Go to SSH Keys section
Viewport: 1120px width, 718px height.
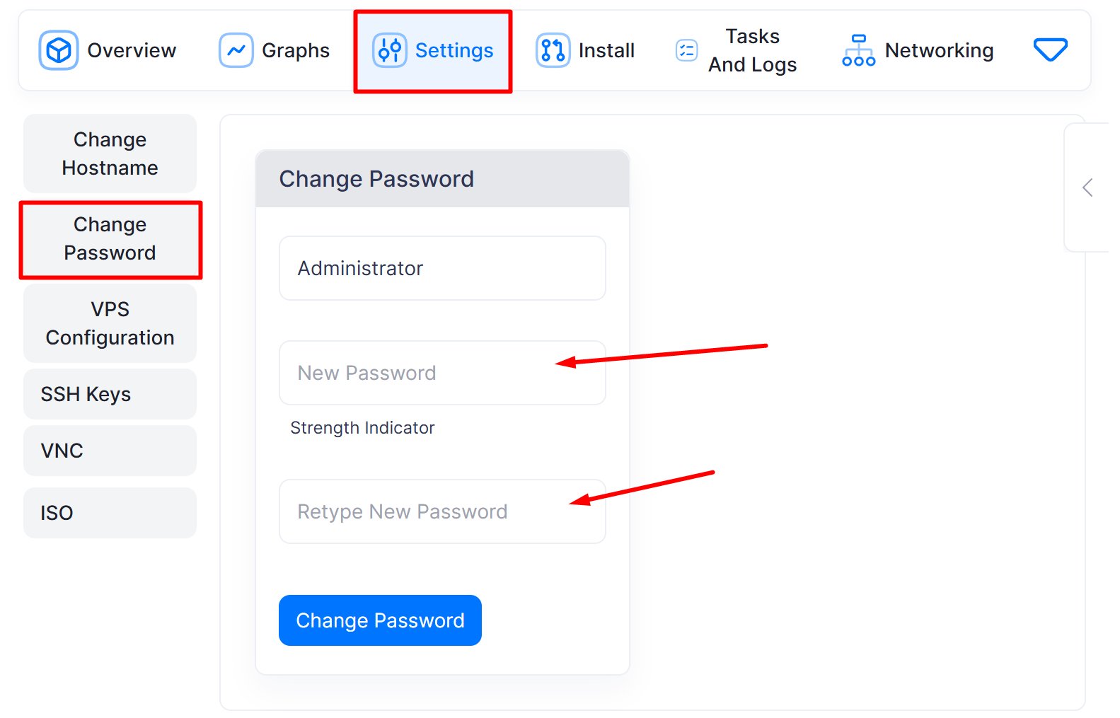coord(110,394)
